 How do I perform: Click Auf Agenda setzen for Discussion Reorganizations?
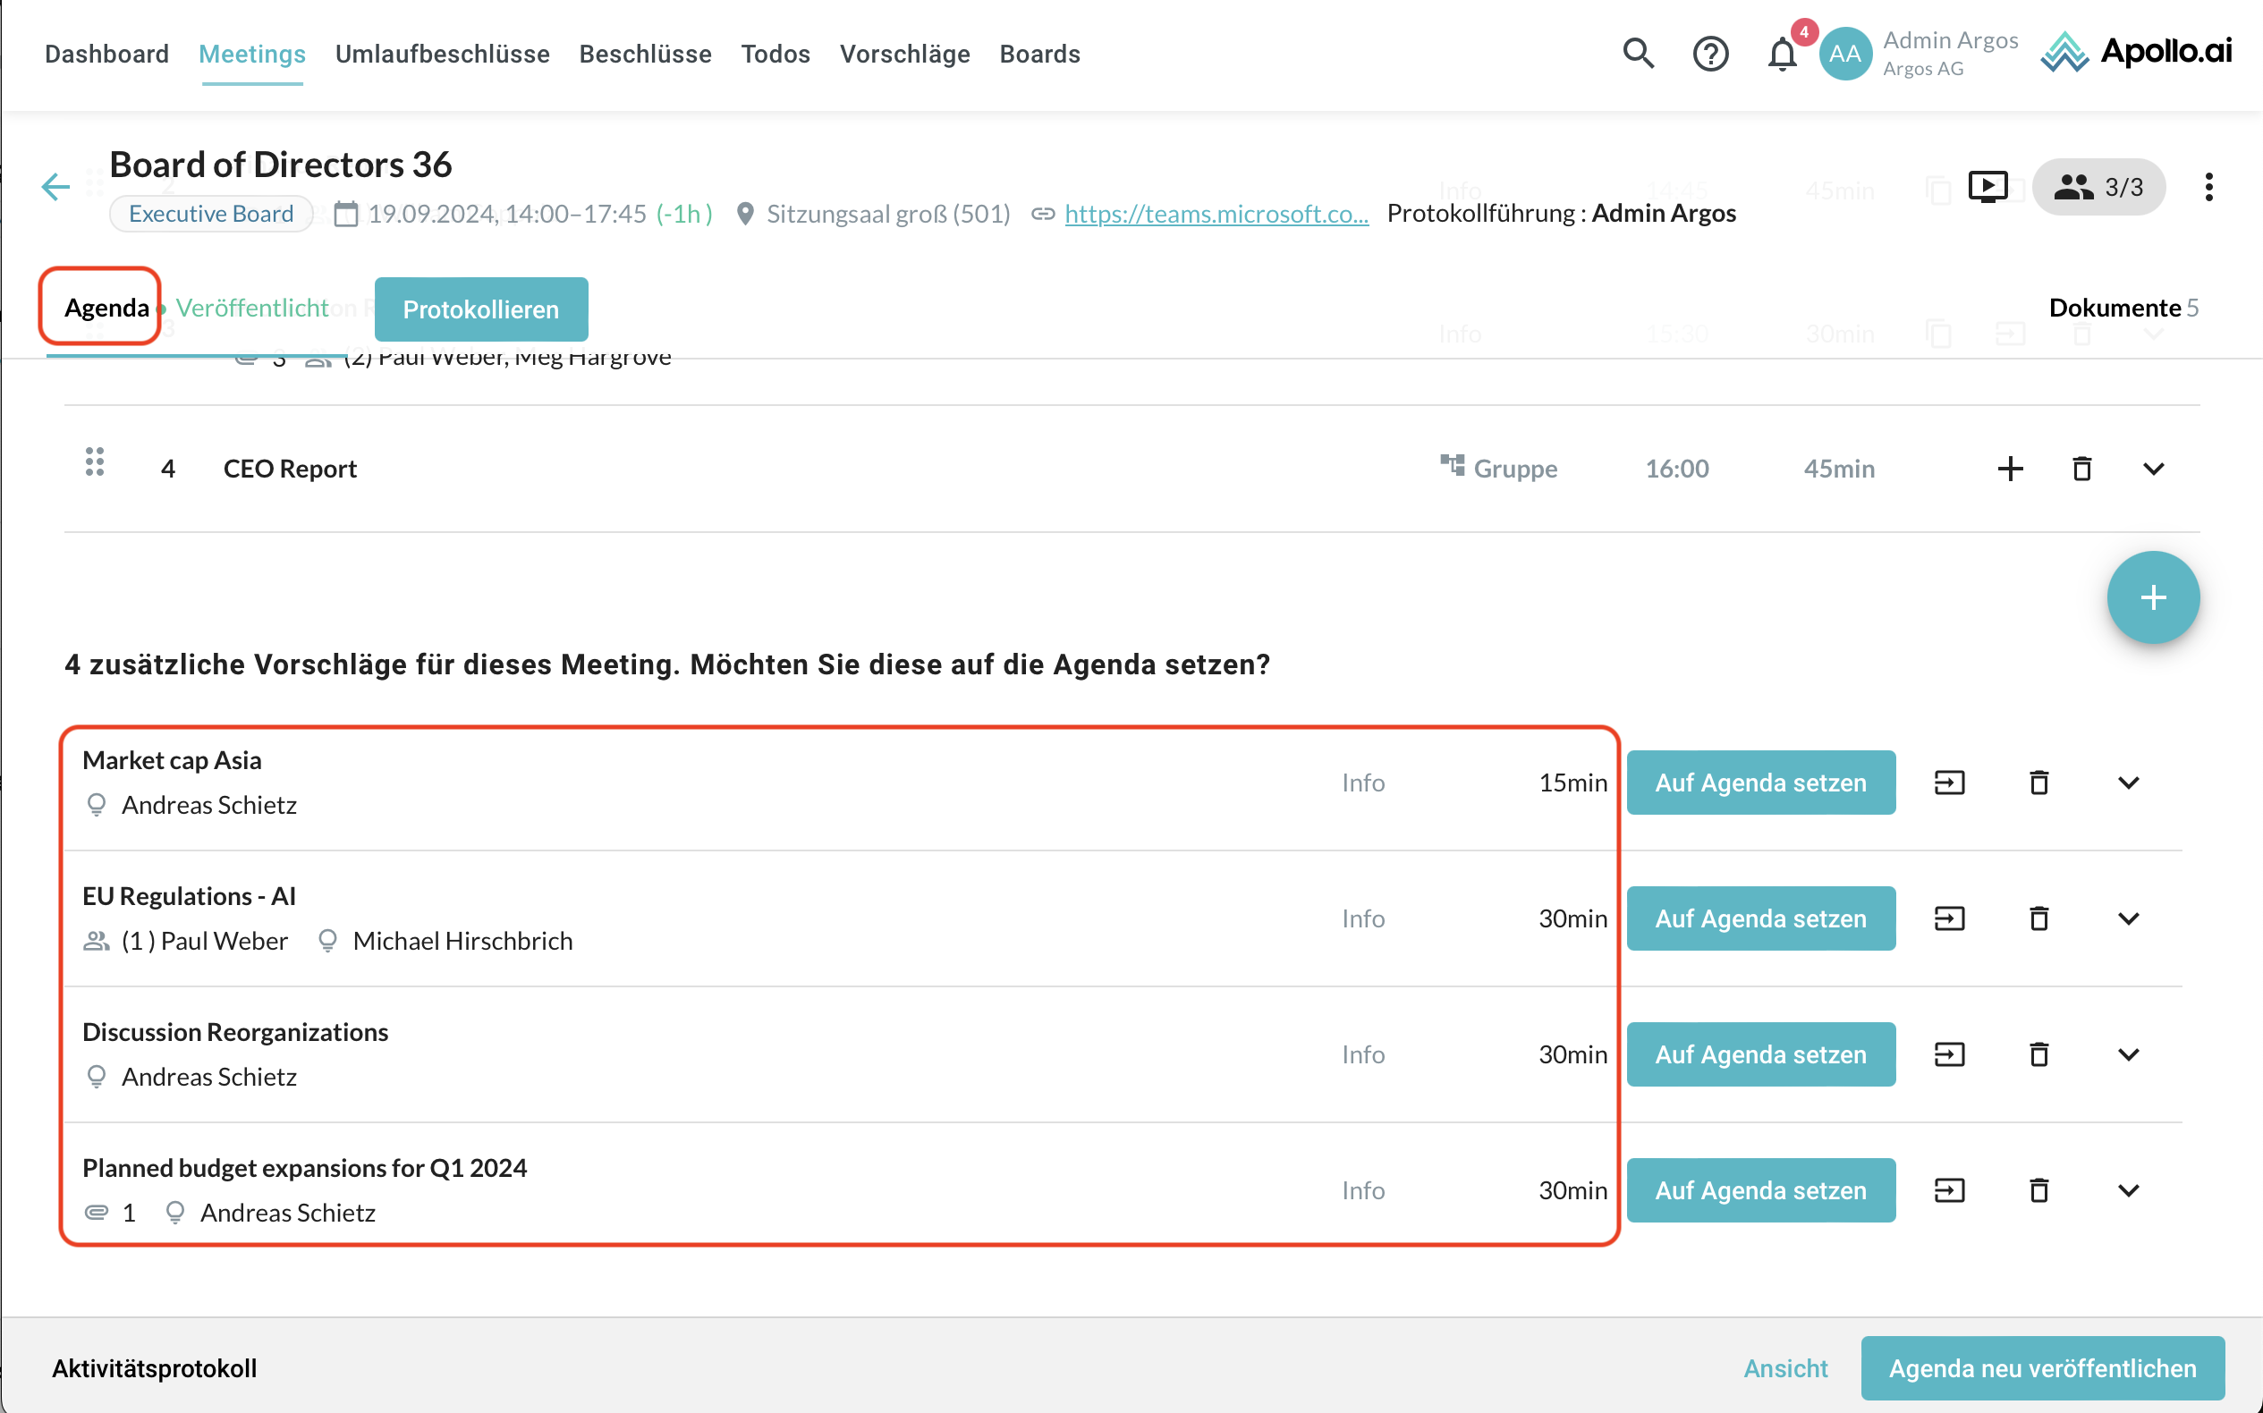point(1760,1054)
